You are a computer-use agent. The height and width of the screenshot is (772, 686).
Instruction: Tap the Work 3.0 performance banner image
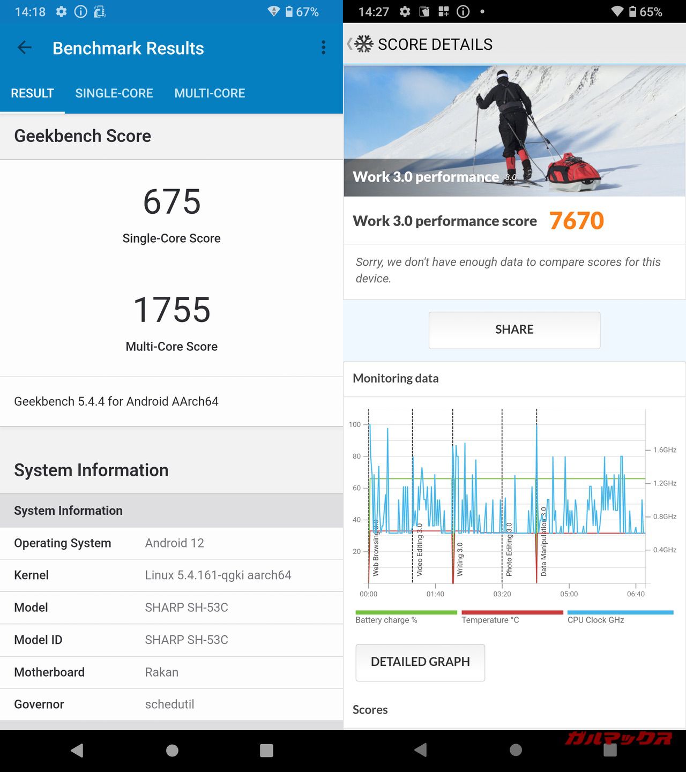(x=514, y=131)
